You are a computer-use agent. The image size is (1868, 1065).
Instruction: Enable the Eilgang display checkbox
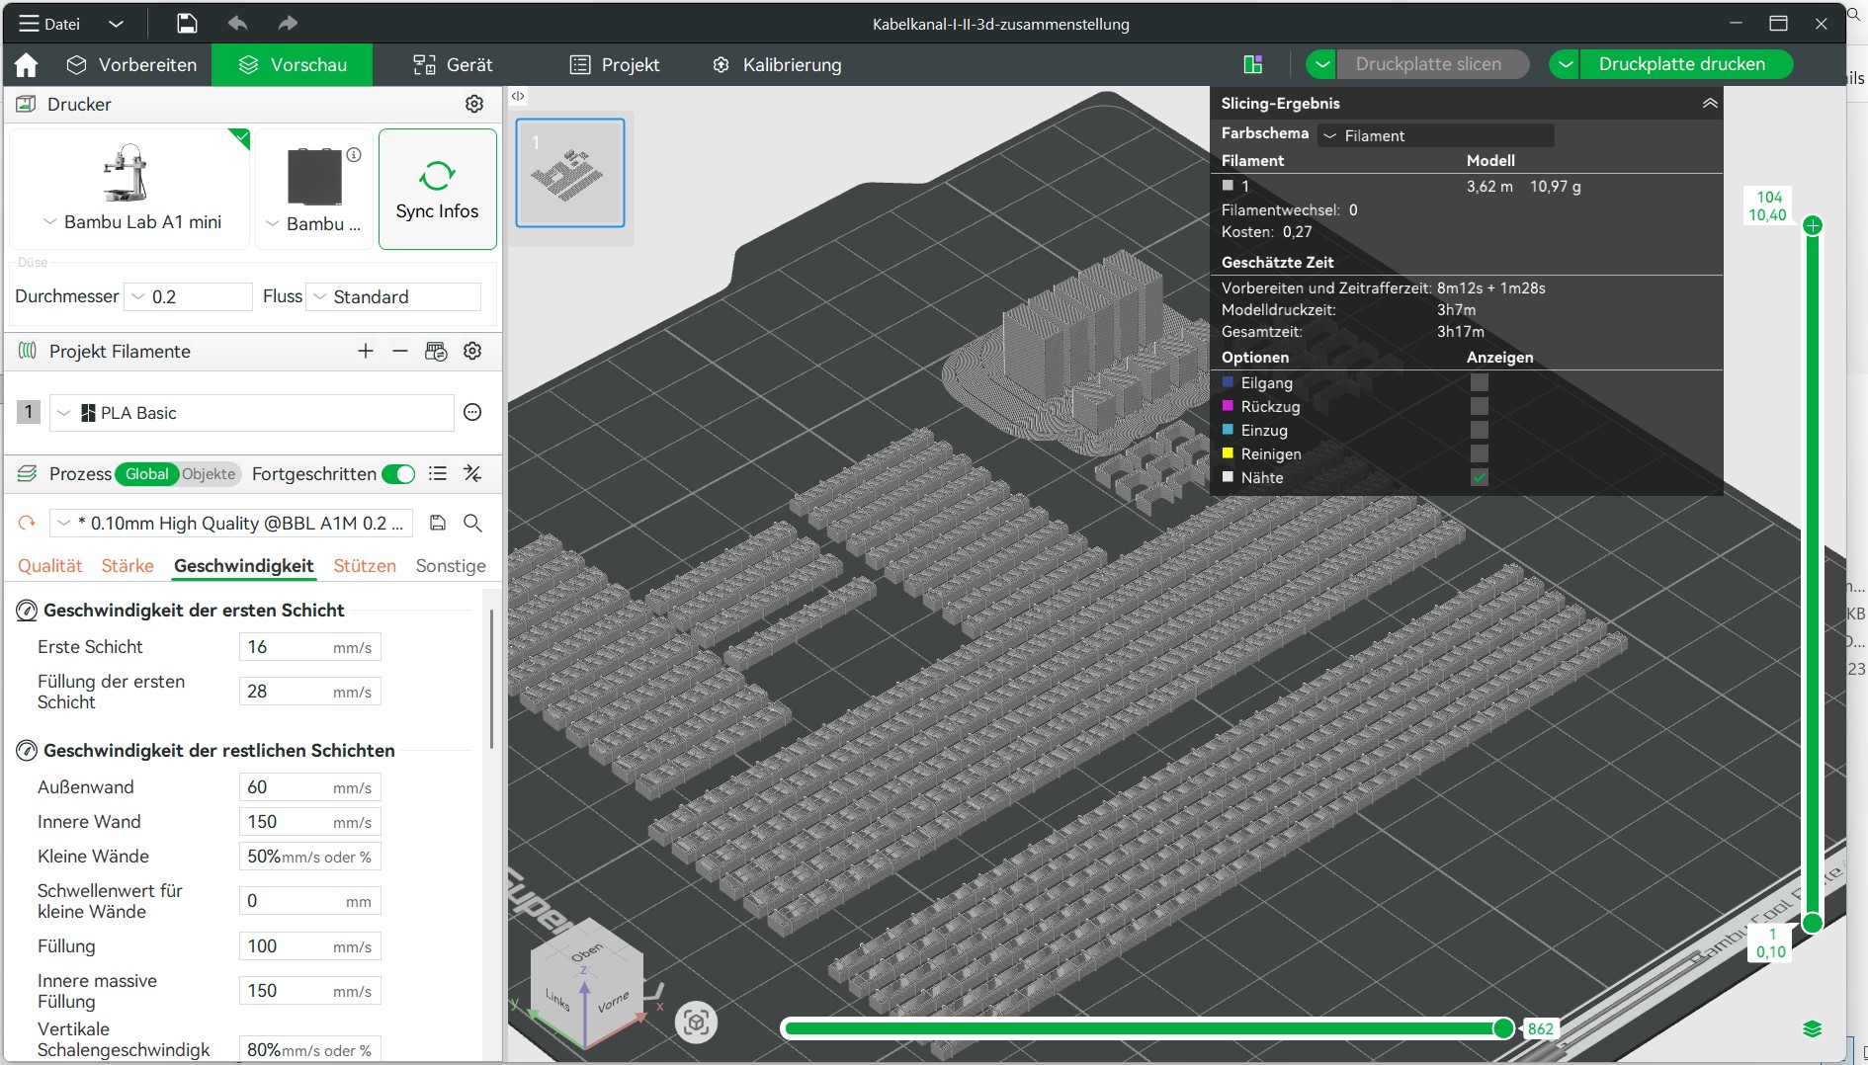(x=1479, y=382)
